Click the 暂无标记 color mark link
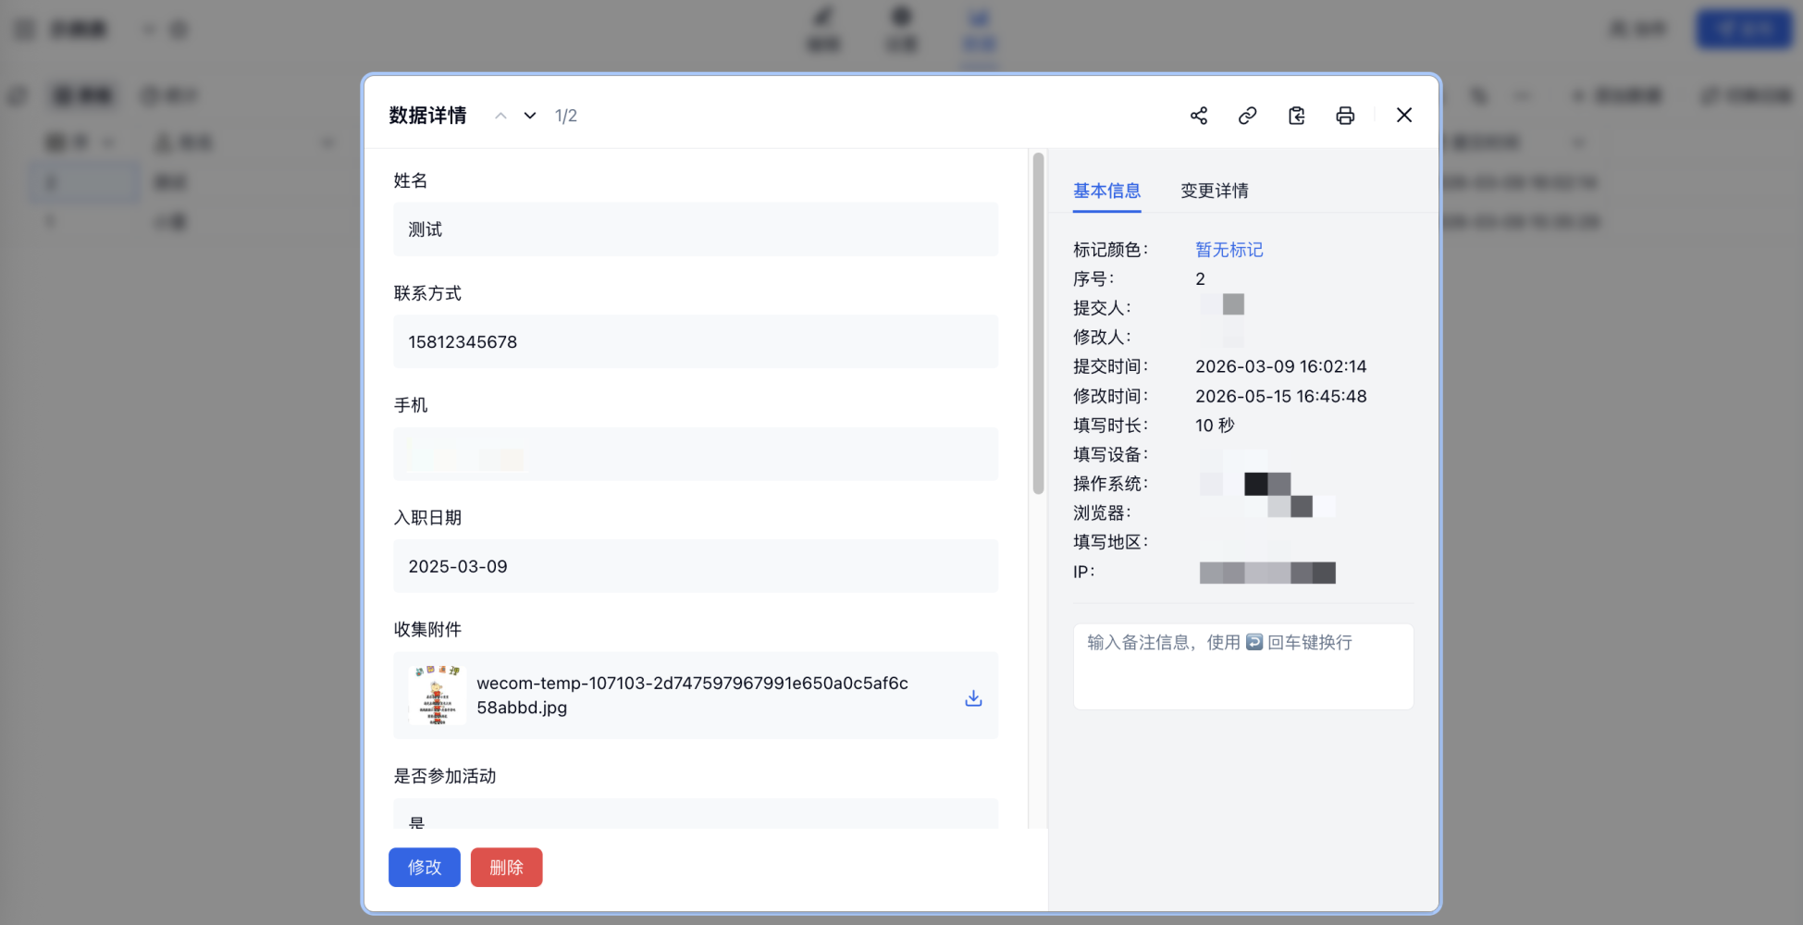1803x925 pixels. (1229, 250)
